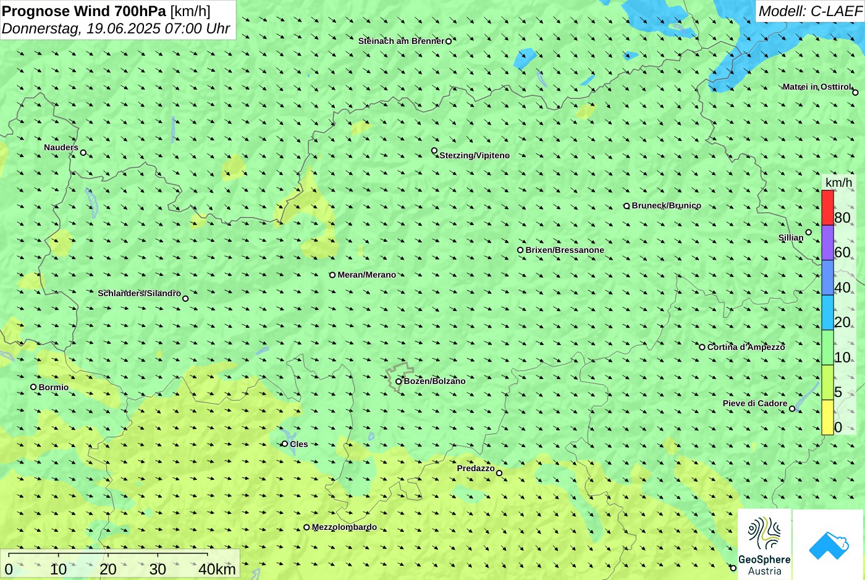Screen dimensions: 865x580
Task: Click the 'km/h' legend unit heading
Action: tap(838, 182)
